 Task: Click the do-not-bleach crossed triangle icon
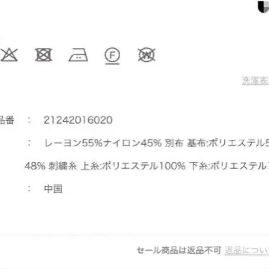9,55
